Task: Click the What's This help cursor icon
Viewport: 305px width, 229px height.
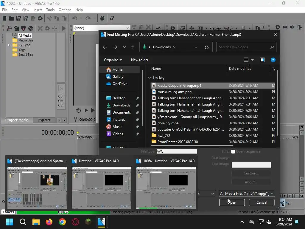Action: 112,18
